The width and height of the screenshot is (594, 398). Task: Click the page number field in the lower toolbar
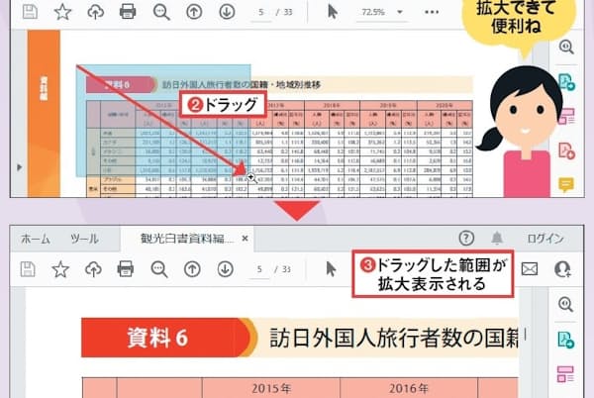pos(260,268)
